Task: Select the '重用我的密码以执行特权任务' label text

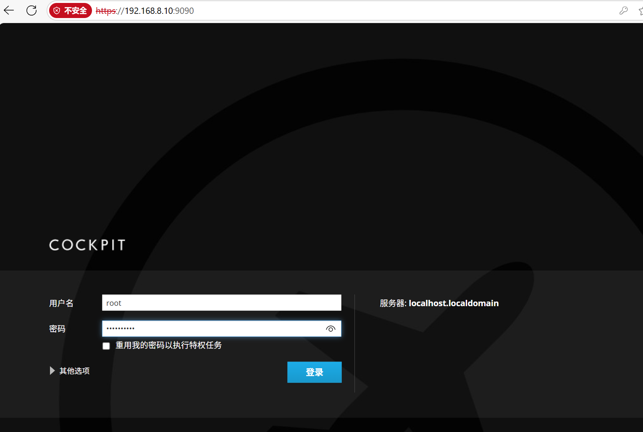Action: [x=169, y=345]
